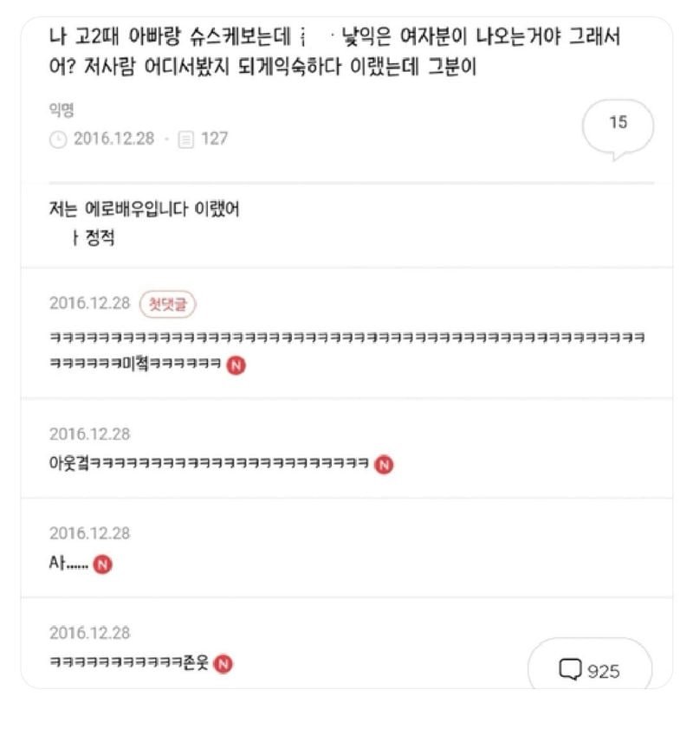Click the 정적 line in the post body
Screen dimensions: 693x748
[95, 239]
